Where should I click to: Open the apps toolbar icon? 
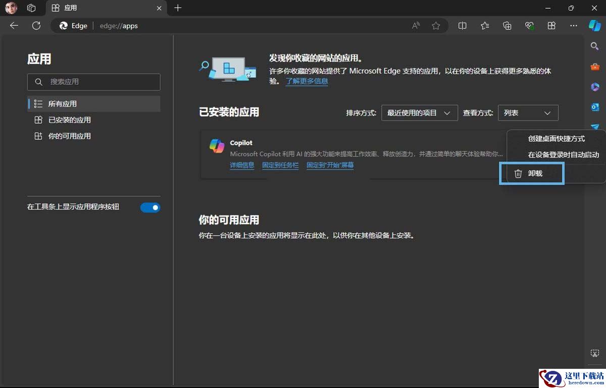pos(551,26)
